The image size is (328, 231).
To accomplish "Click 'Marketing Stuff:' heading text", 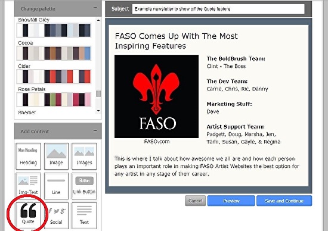I will 229,104.
